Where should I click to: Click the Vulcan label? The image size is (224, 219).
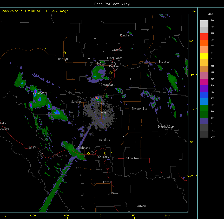click(141, 206)
